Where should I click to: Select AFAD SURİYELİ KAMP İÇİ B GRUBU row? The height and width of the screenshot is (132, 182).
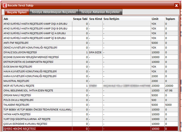pyautogui.click(x=91, y=38)
